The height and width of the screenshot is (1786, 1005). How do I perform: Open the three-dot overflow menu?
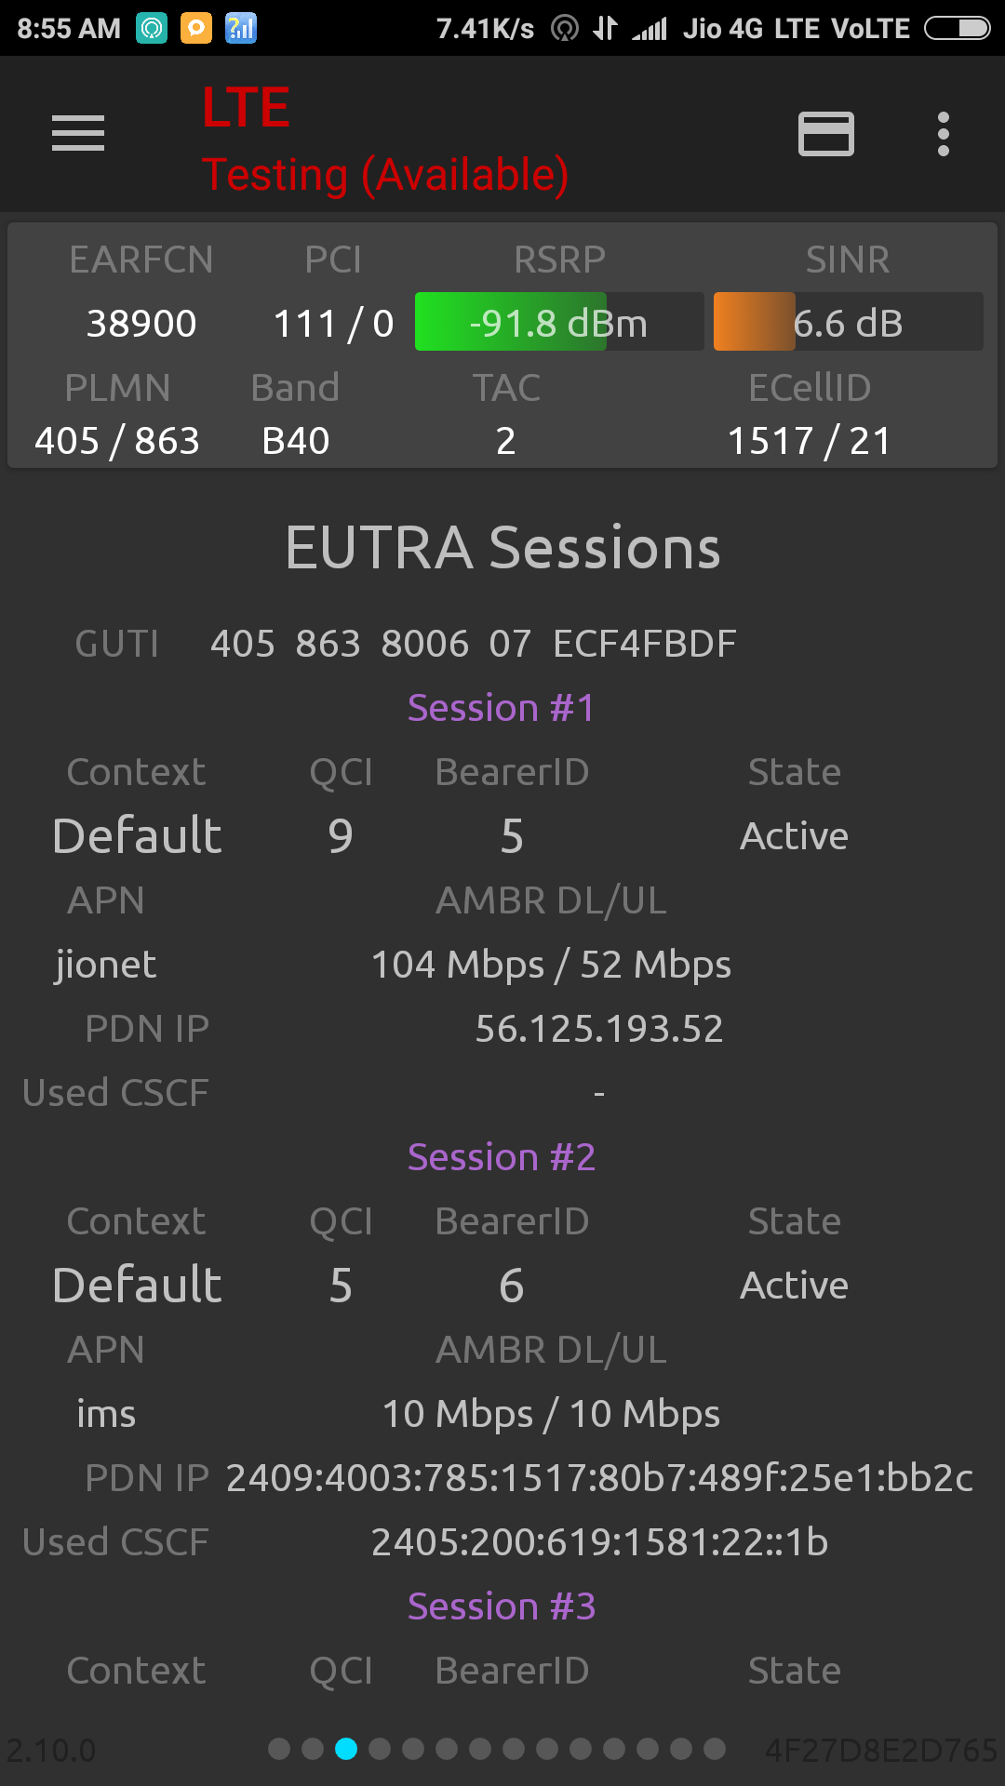tap(943, 134)
